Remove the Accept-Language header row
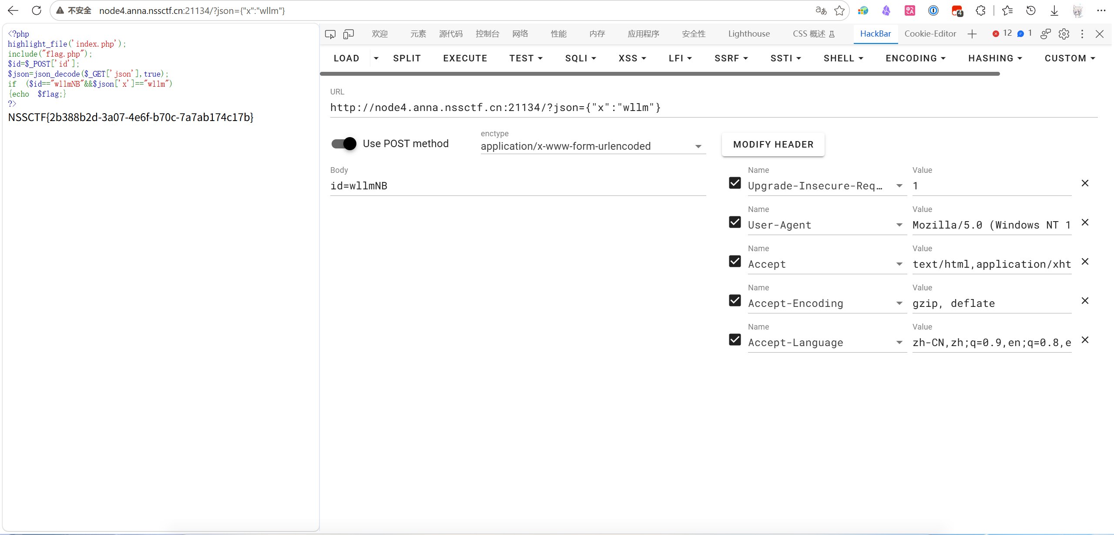1114x535 pixels. [1085, 340]
